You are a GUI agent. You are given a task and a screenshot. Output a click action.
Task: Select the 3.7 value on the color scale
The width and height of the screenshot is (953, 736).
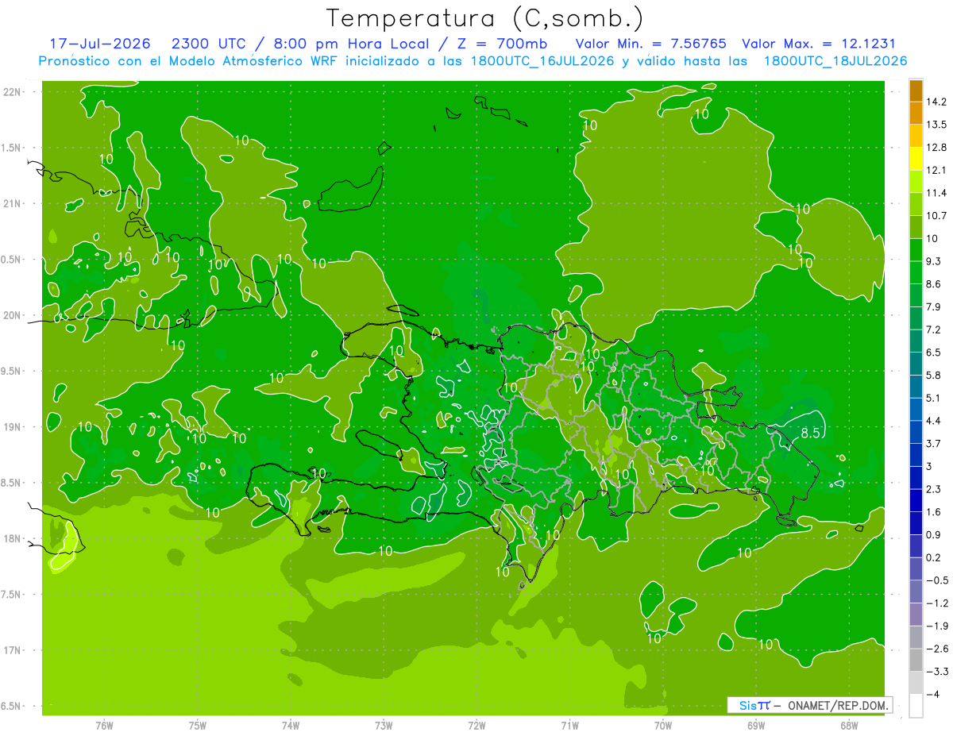coord(935,443)
